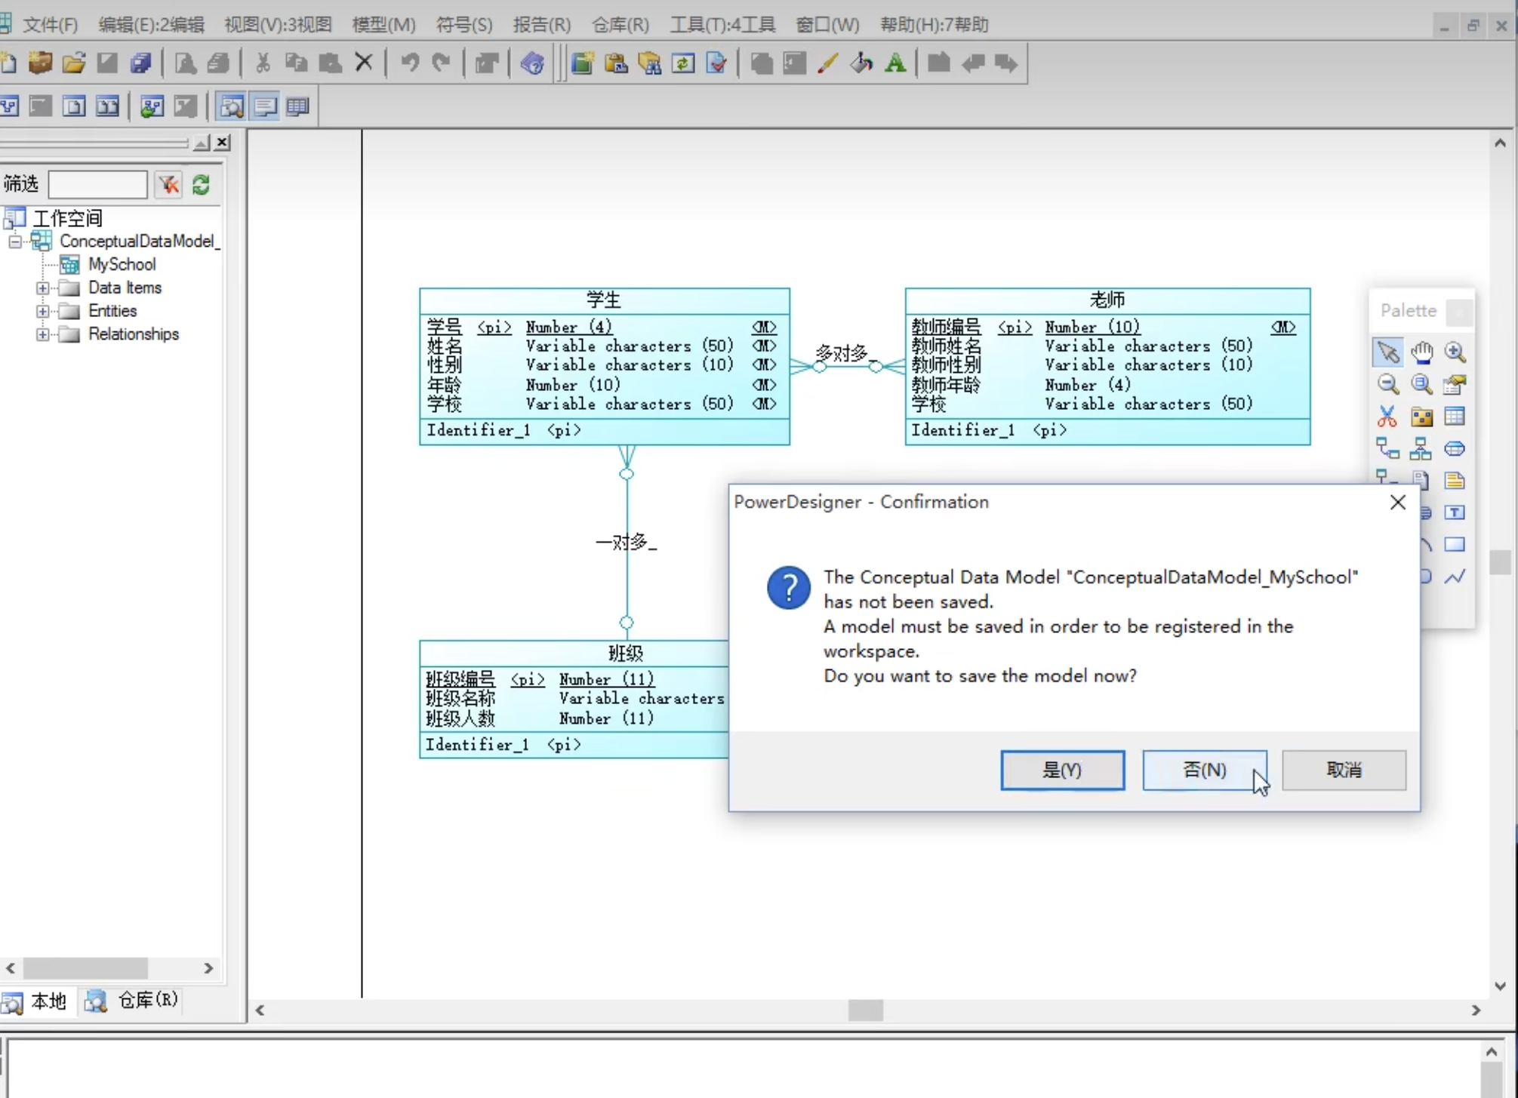Viewport: 1518px width, 1098px height.
Task: Choose the Relationship tool in Palette
Action: tap(1387, 449)
